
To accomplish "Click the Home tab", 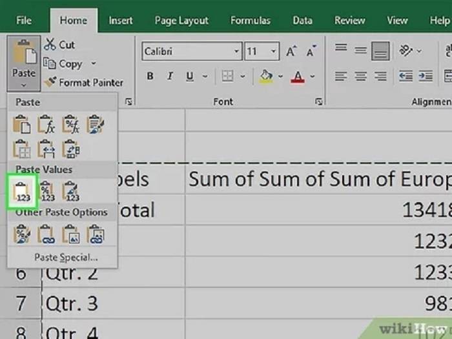I will click(74, 21).
